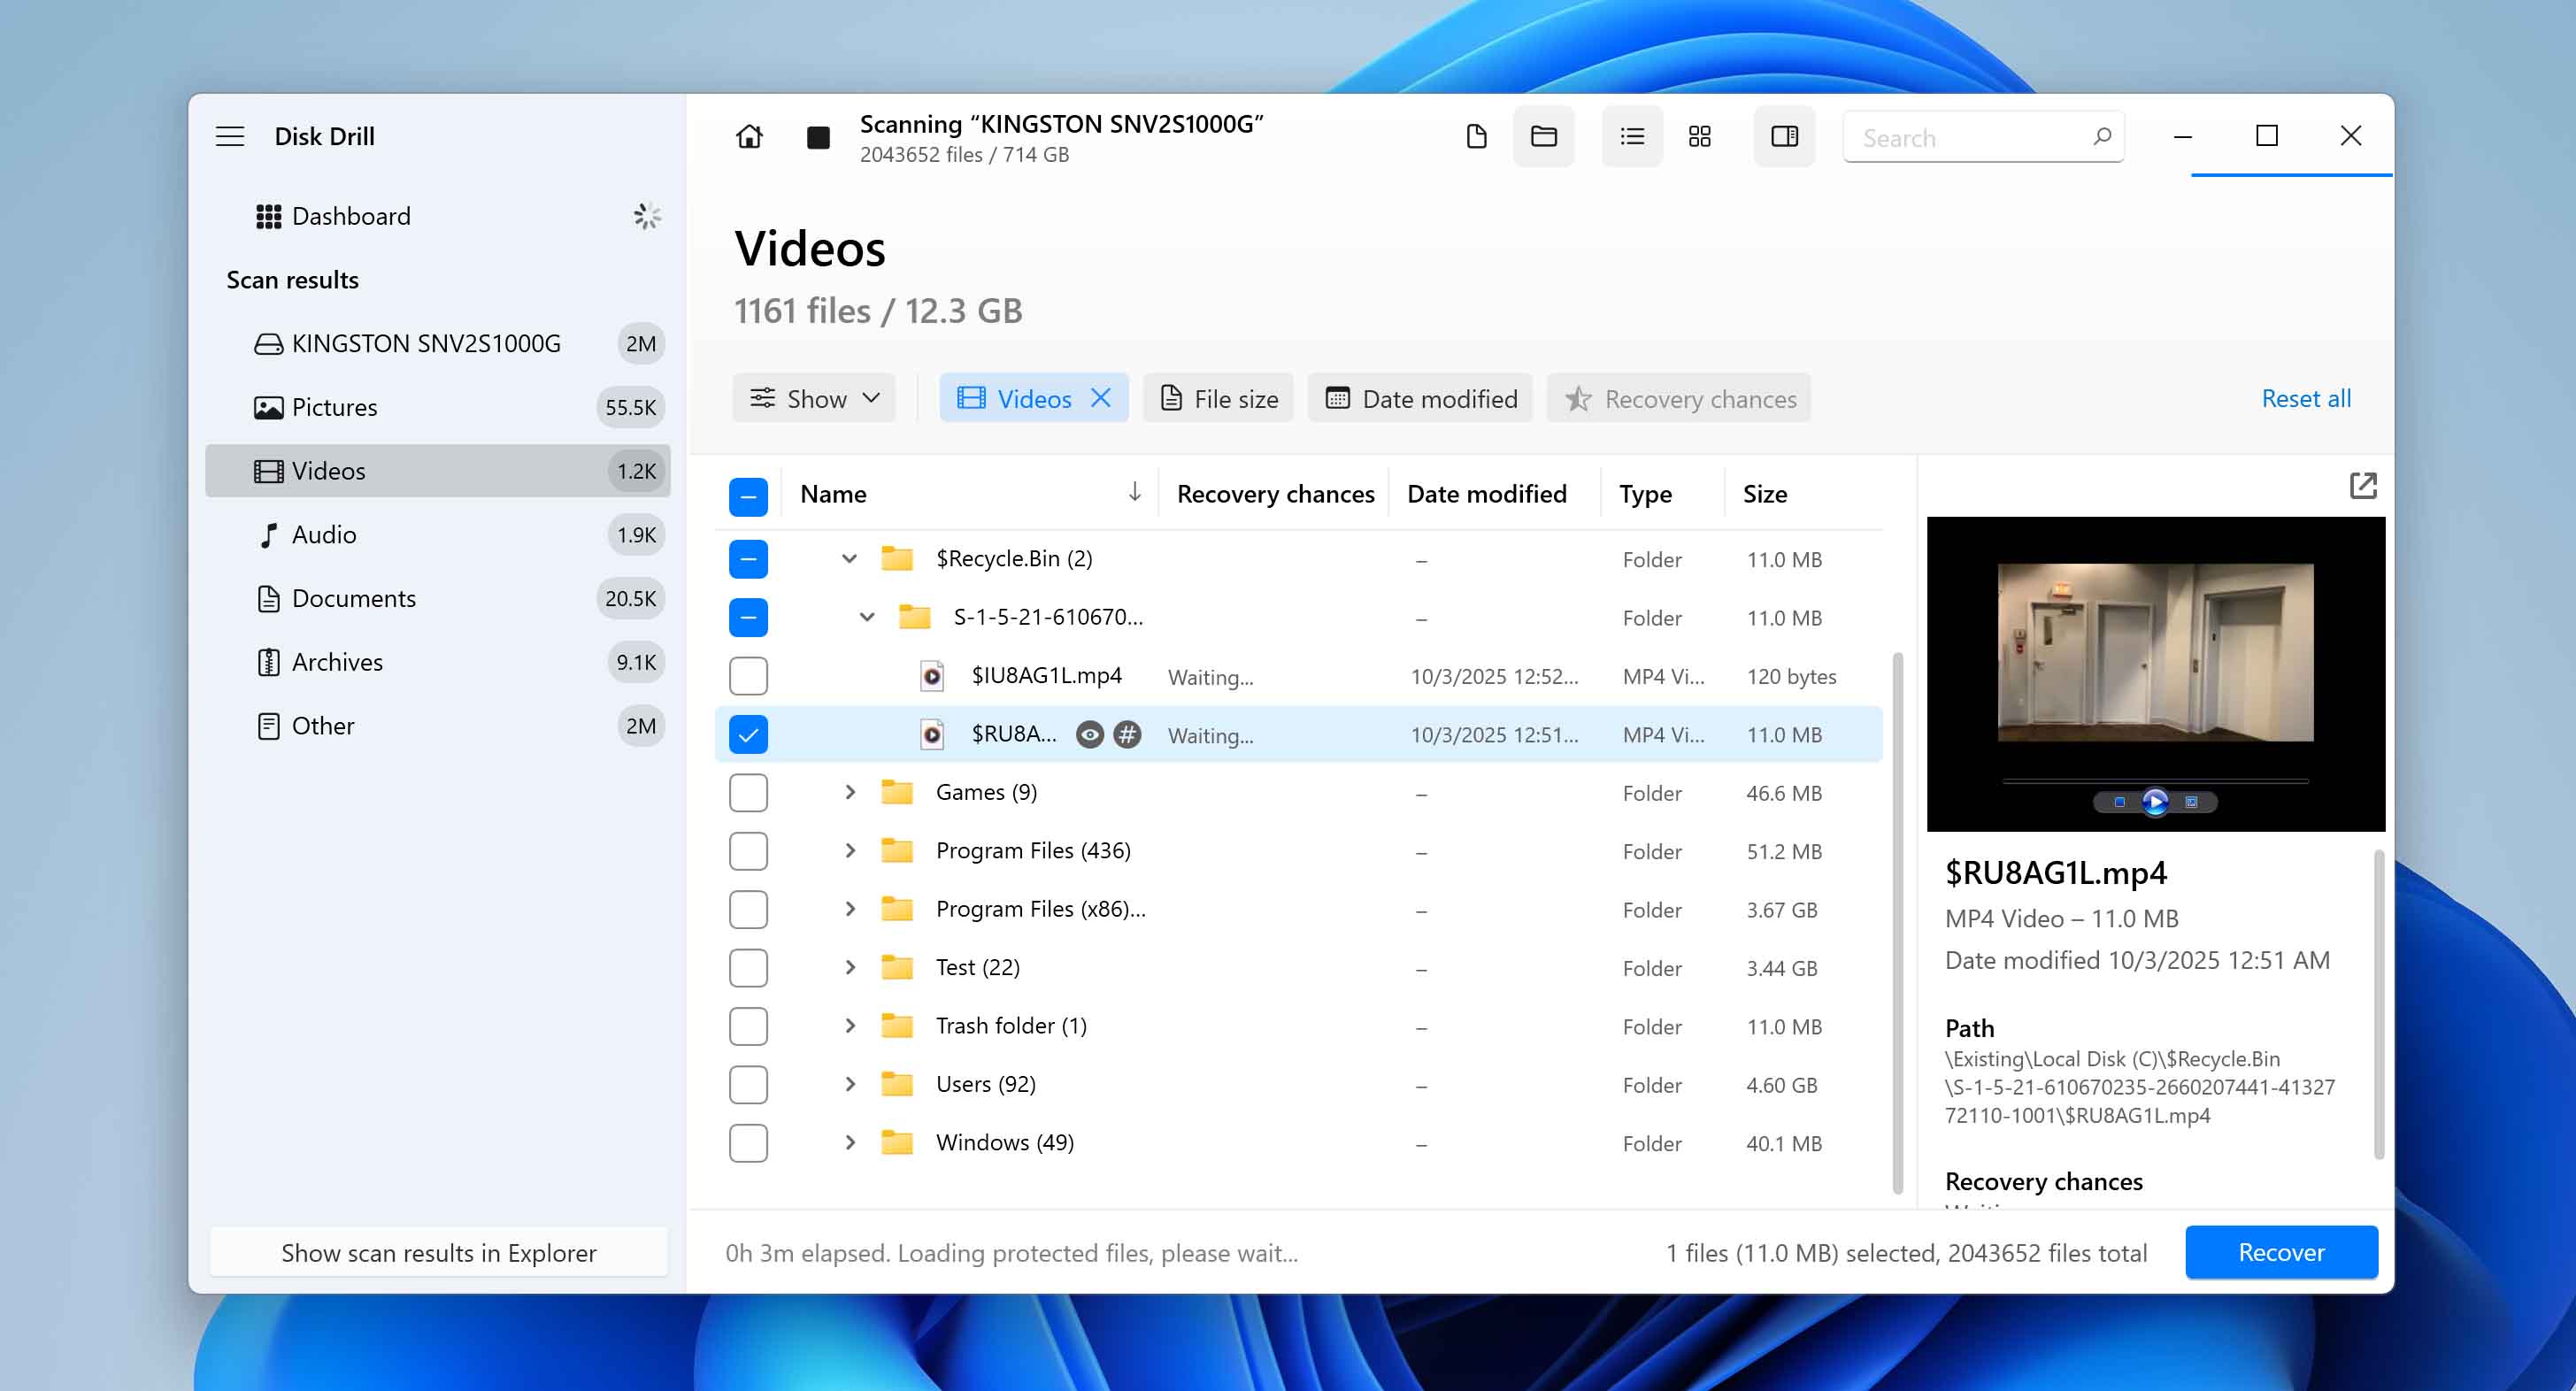Uncheck the selected $RU8AG1L.mp4 file
Screen dimensions: 2576x1391
coord(748,734)
